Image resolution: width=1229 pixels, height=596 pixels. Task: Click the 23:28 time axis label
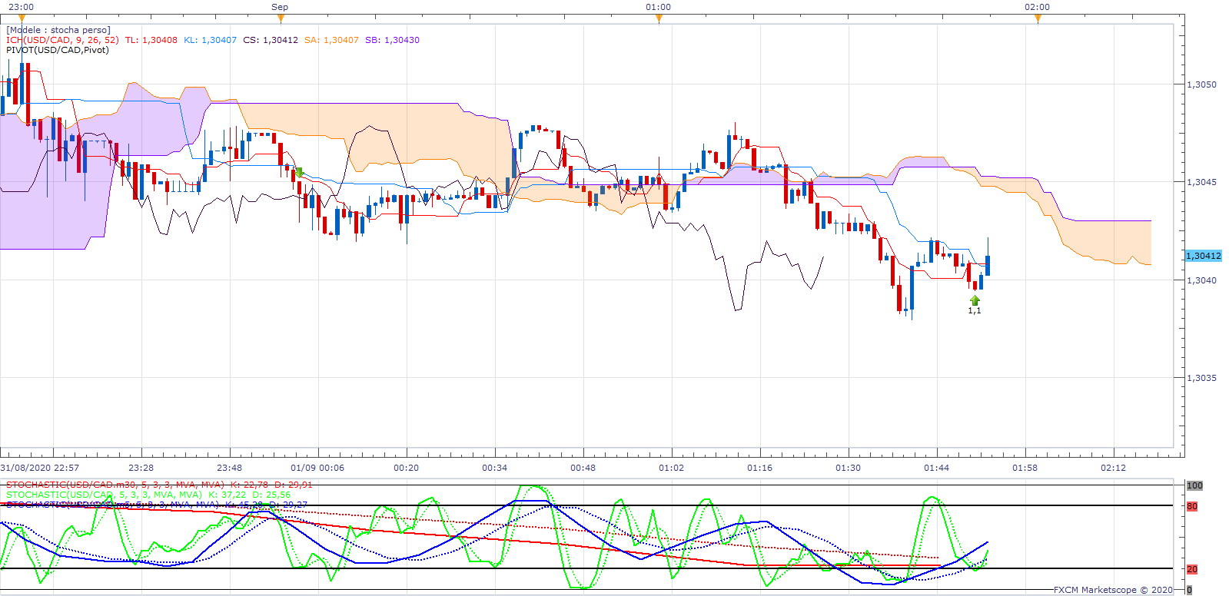click(x=141, y=468)
